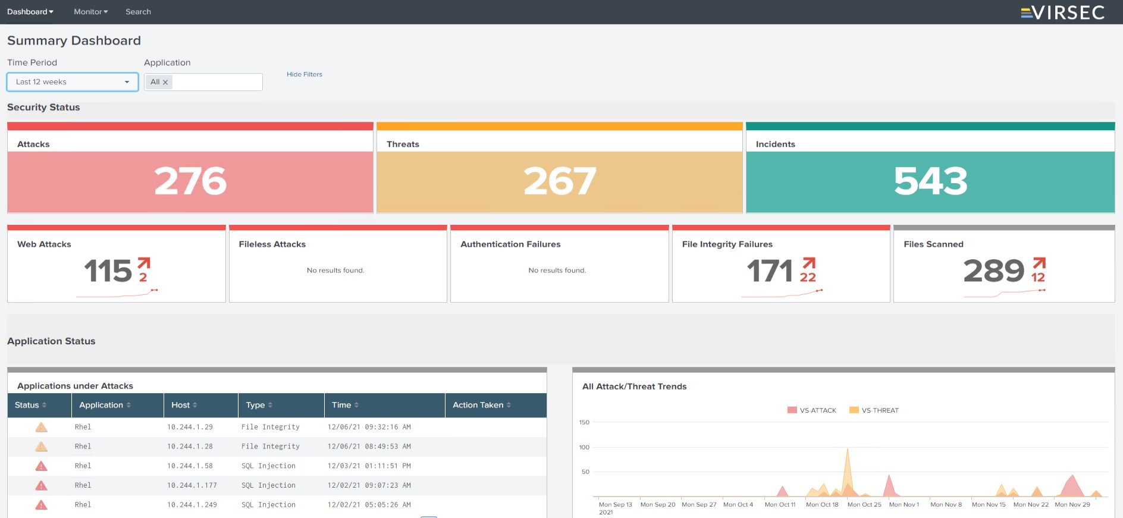Click the Fileless Attacks card
This screenshot has height=518, width=1123.
[338, 264]
